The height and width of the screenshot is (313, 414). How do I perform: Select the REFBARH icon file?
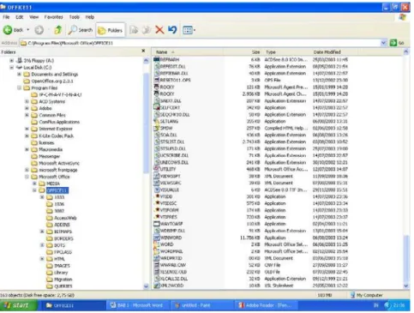point(156,59)
